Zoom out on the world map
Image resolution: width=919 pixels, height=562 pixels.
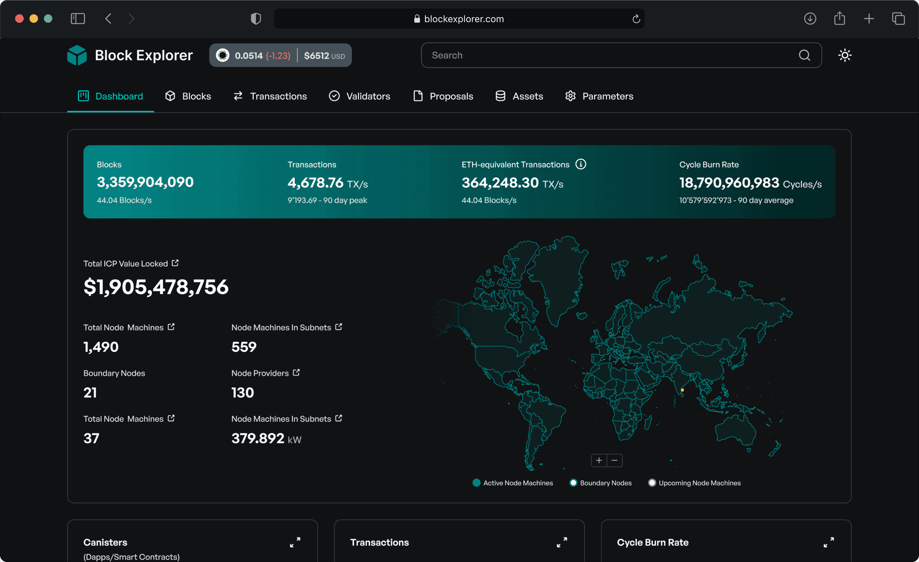(x=615, y=460)
